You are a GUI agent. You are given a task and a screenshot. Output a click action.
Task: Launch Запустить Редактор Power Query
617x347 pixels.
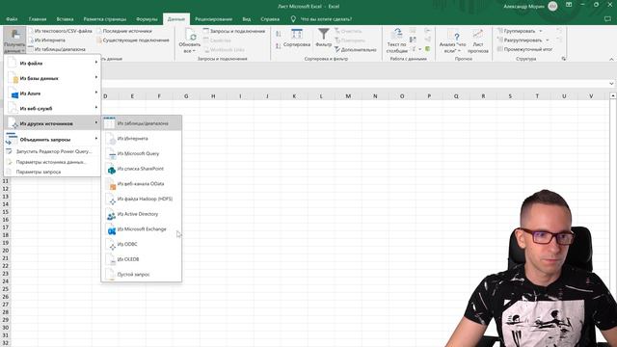click(x=52, y=151)
